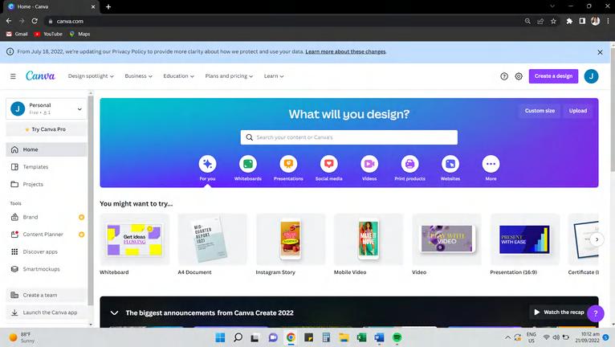This screenshot has height=347, width=615.
Task: Open Windows taskbar search
Action: tap(238, 337)
